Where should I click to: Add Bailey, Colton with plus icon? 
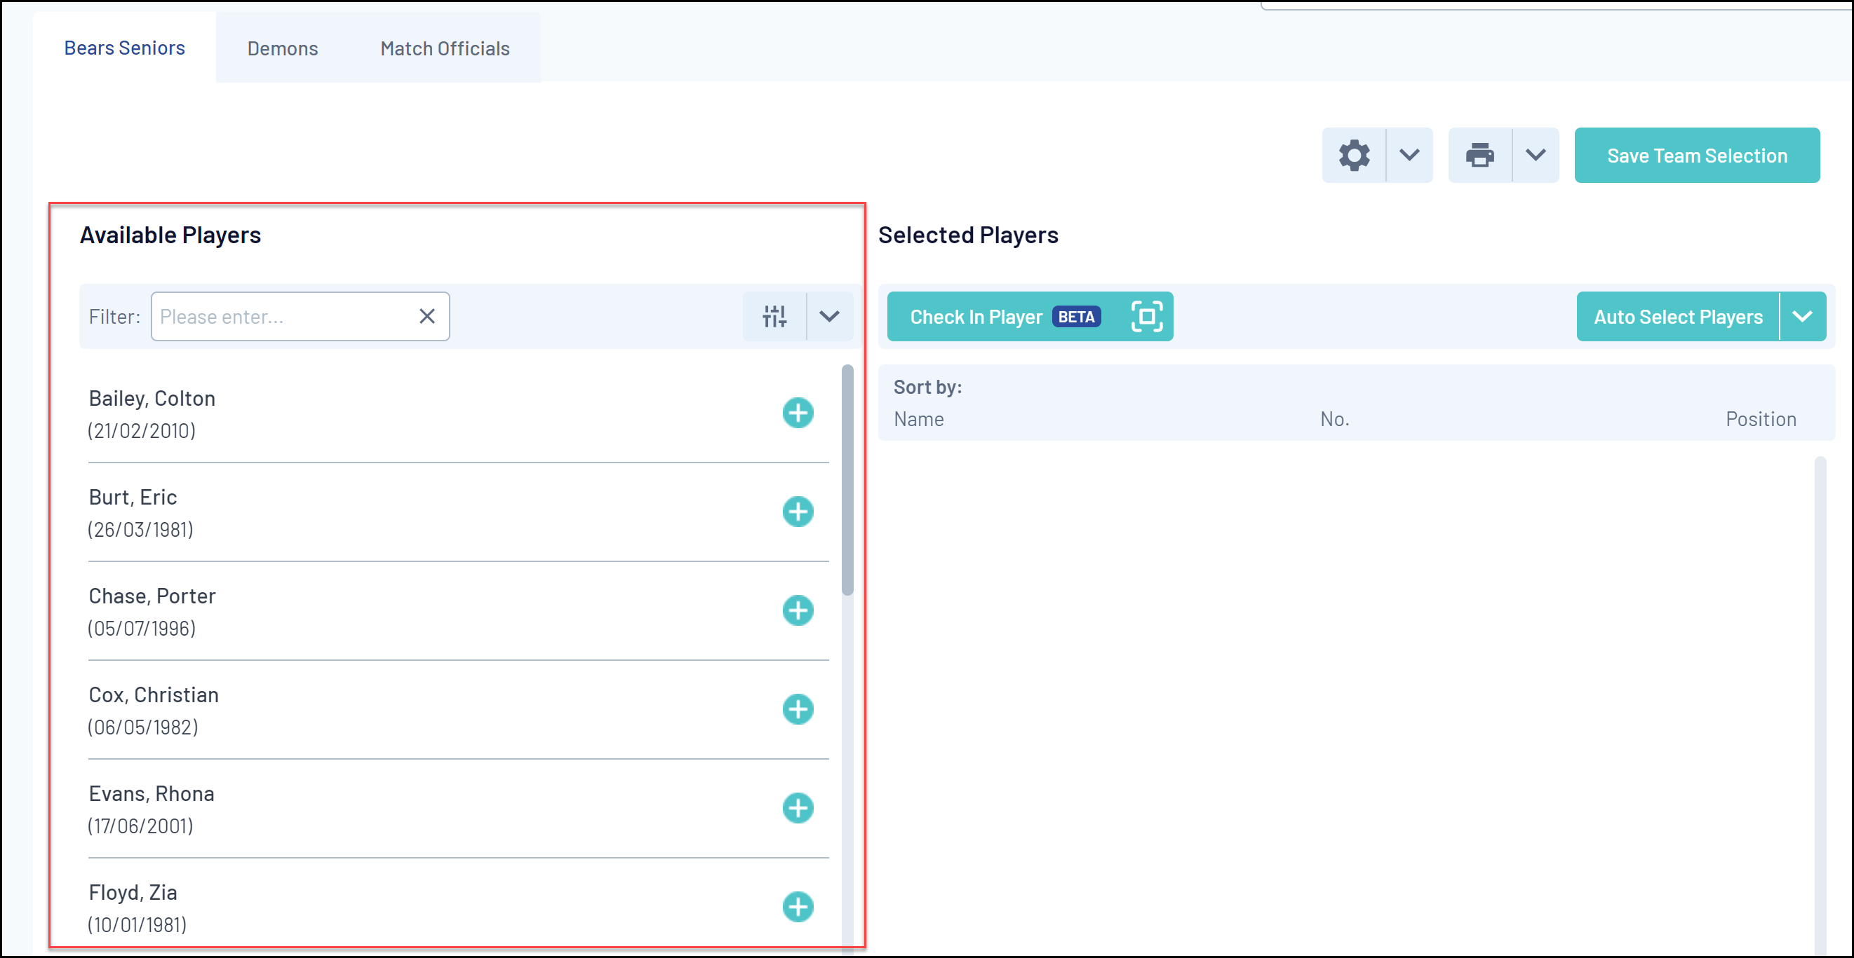click(x=798, y=413)
